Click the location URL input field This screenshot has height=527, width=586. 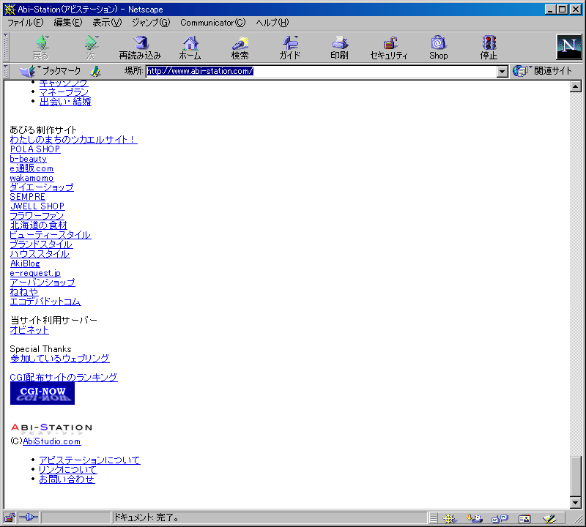(x=322, y=71)
